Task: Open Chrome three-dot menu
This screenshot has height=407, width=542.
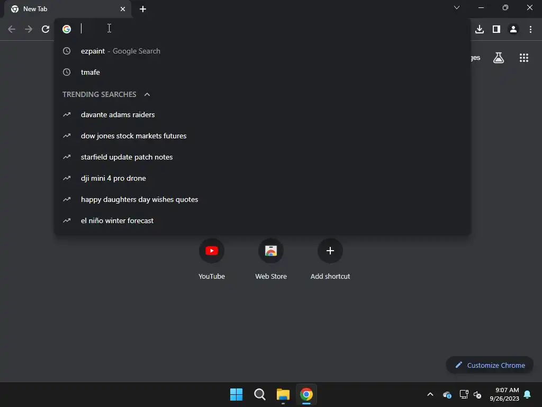Action: click(530, 29)
